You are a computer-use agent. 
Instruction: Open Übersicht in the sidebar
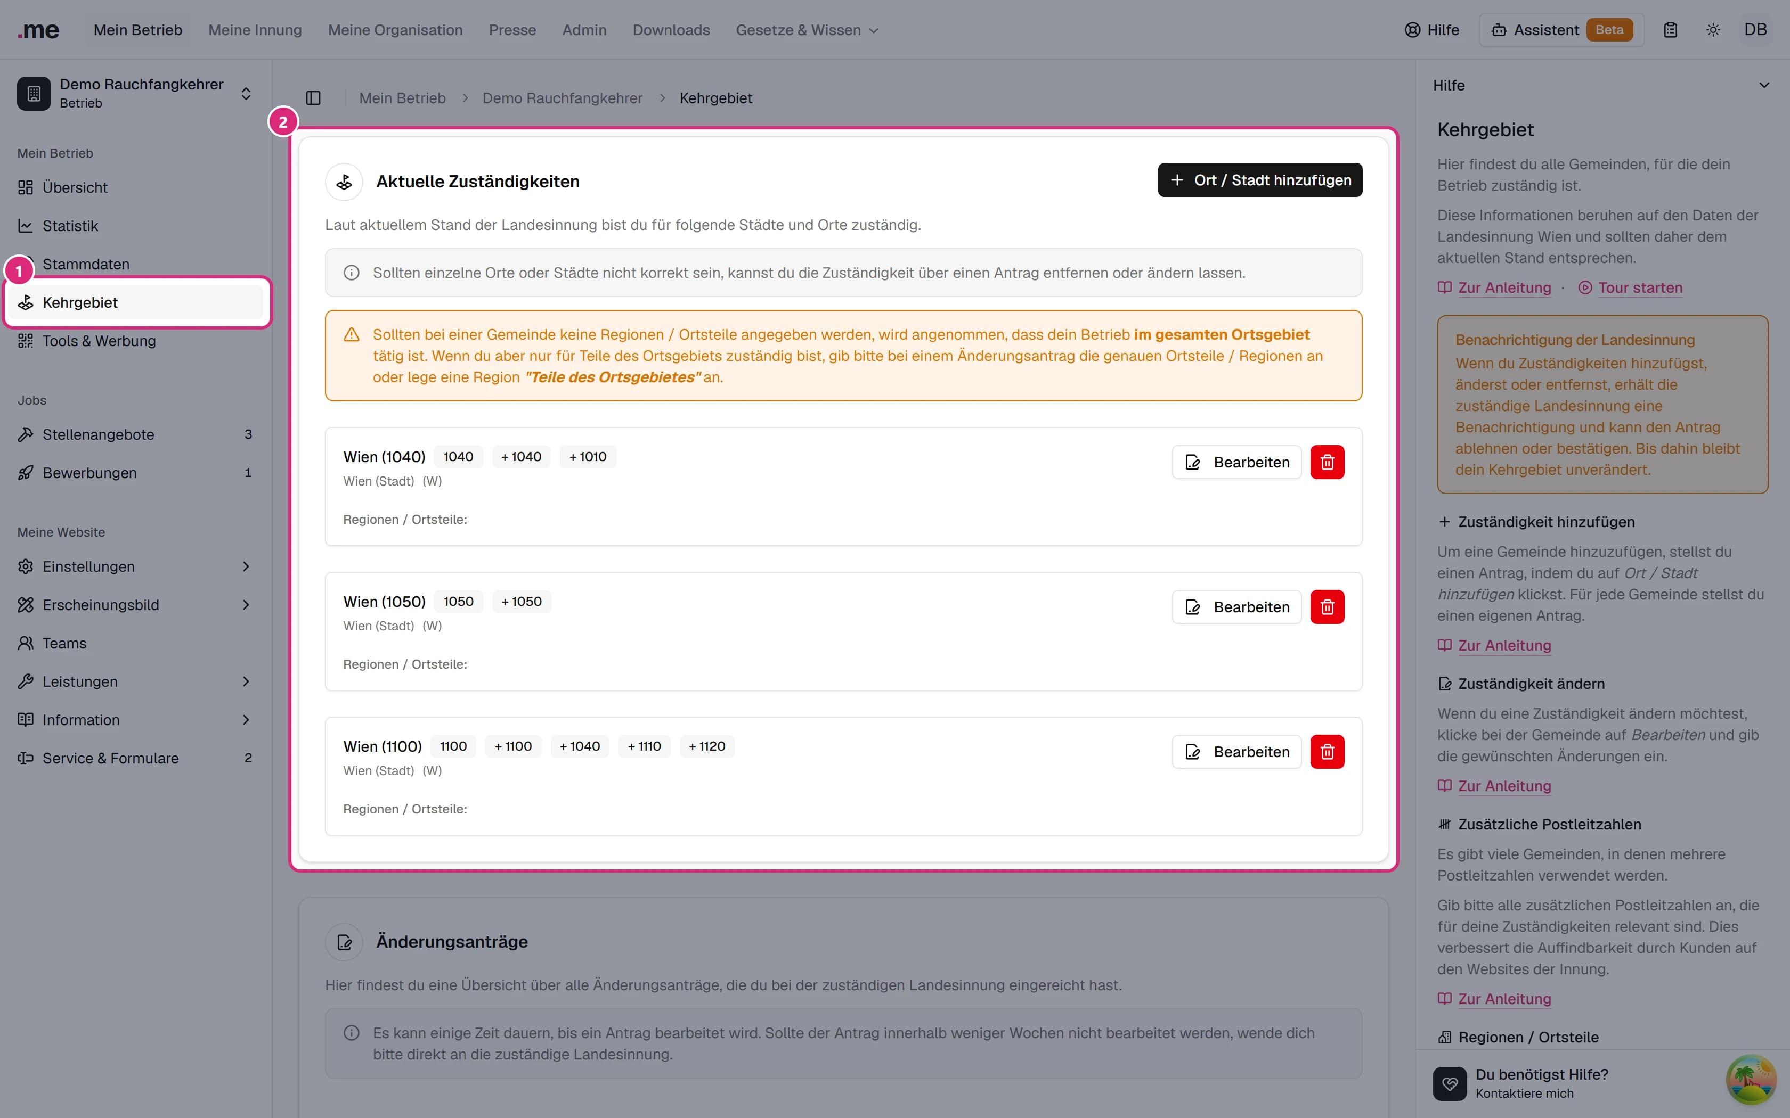137,188
